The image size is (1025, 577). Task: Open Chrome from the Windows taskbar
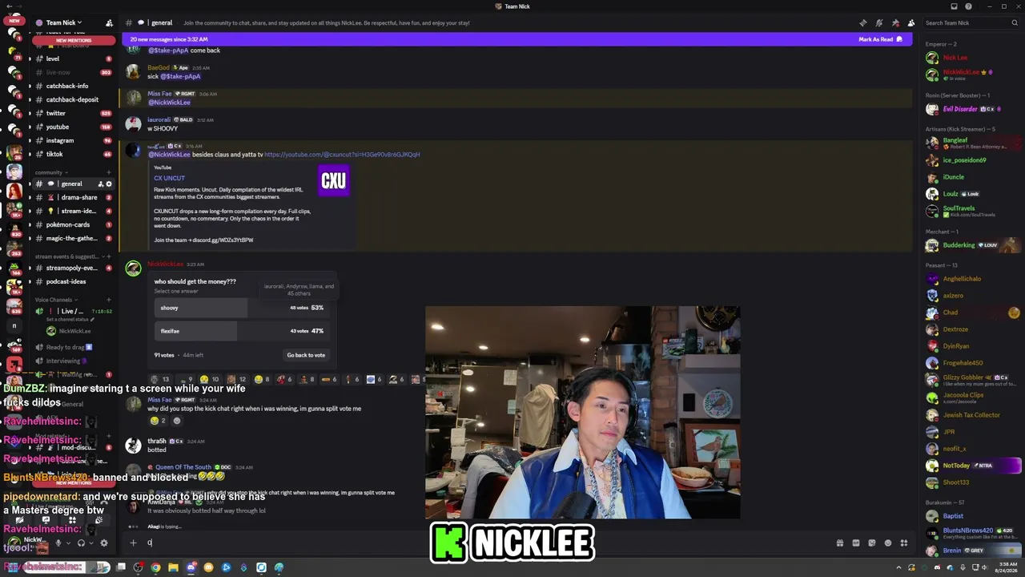coord(155,567)
